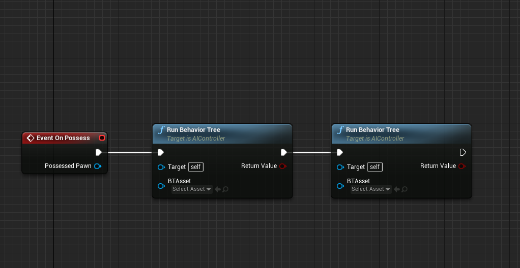Click the Event On Possess execution output pin

[x=99, y=152]
